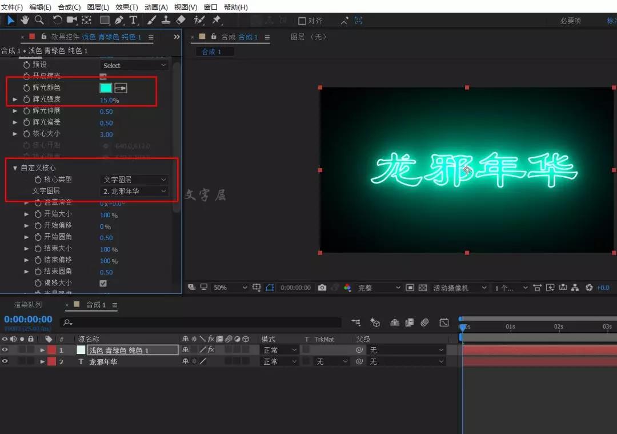Open the 合成(C) menu
The height and width of the screenshot is (434, 617).
69,7
